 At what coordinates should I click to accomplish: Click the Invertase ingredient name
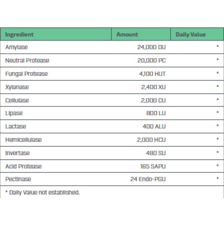(x=17, y=153)
